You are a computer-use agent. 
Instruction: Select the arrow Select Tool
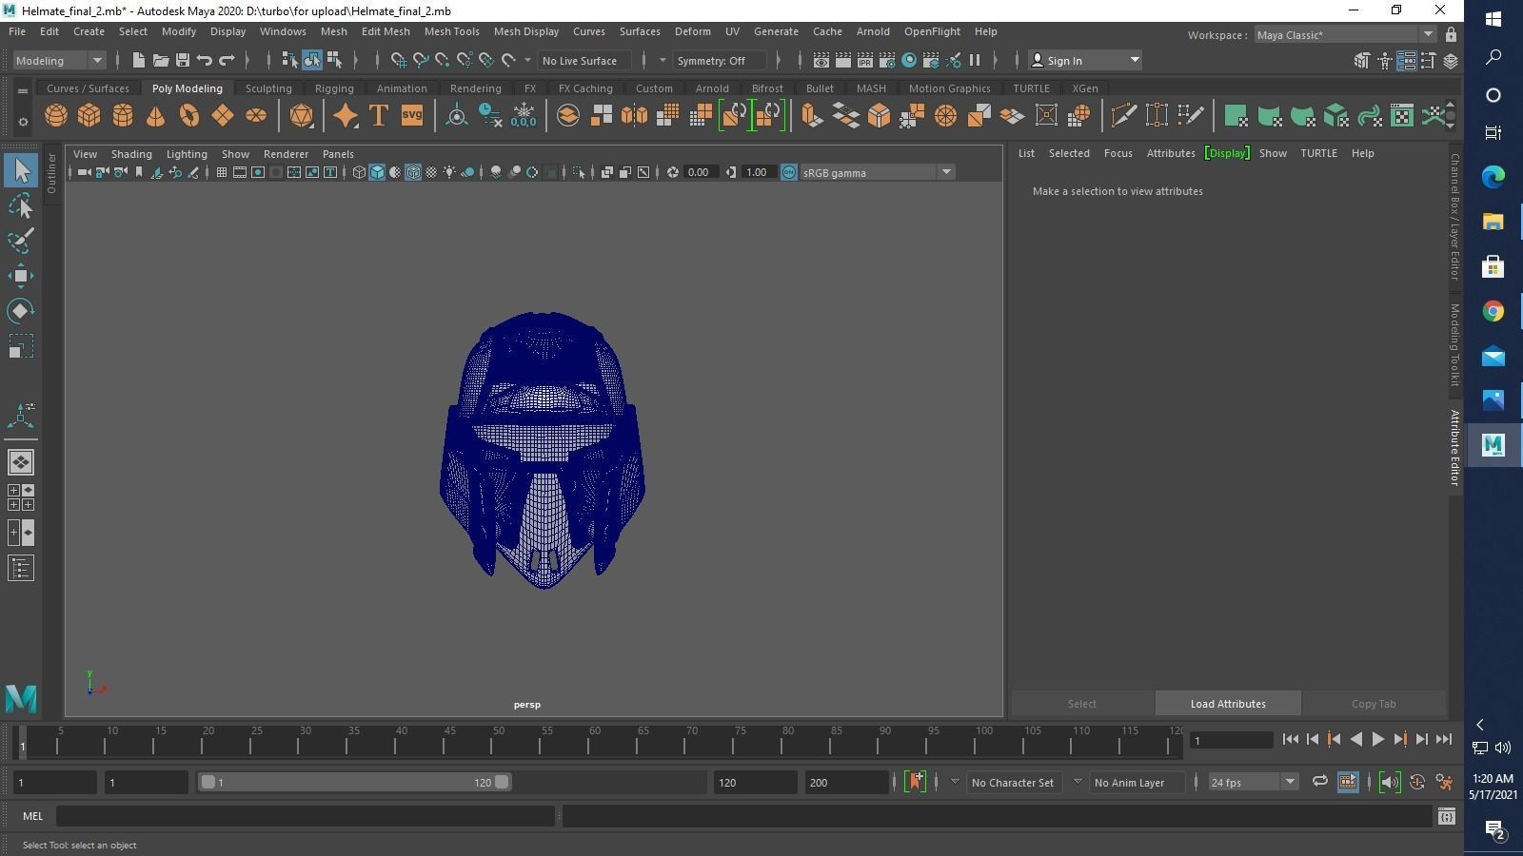21,171
